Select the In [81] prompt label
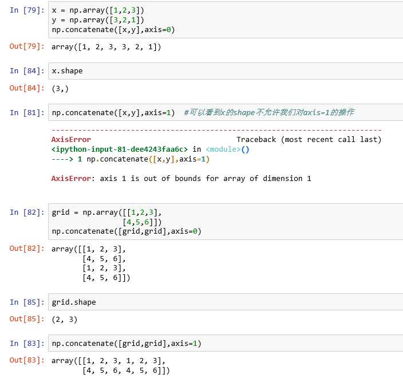The width and height of the screenshot is (403, 382). pyautogui.click(x=27, y=113)
